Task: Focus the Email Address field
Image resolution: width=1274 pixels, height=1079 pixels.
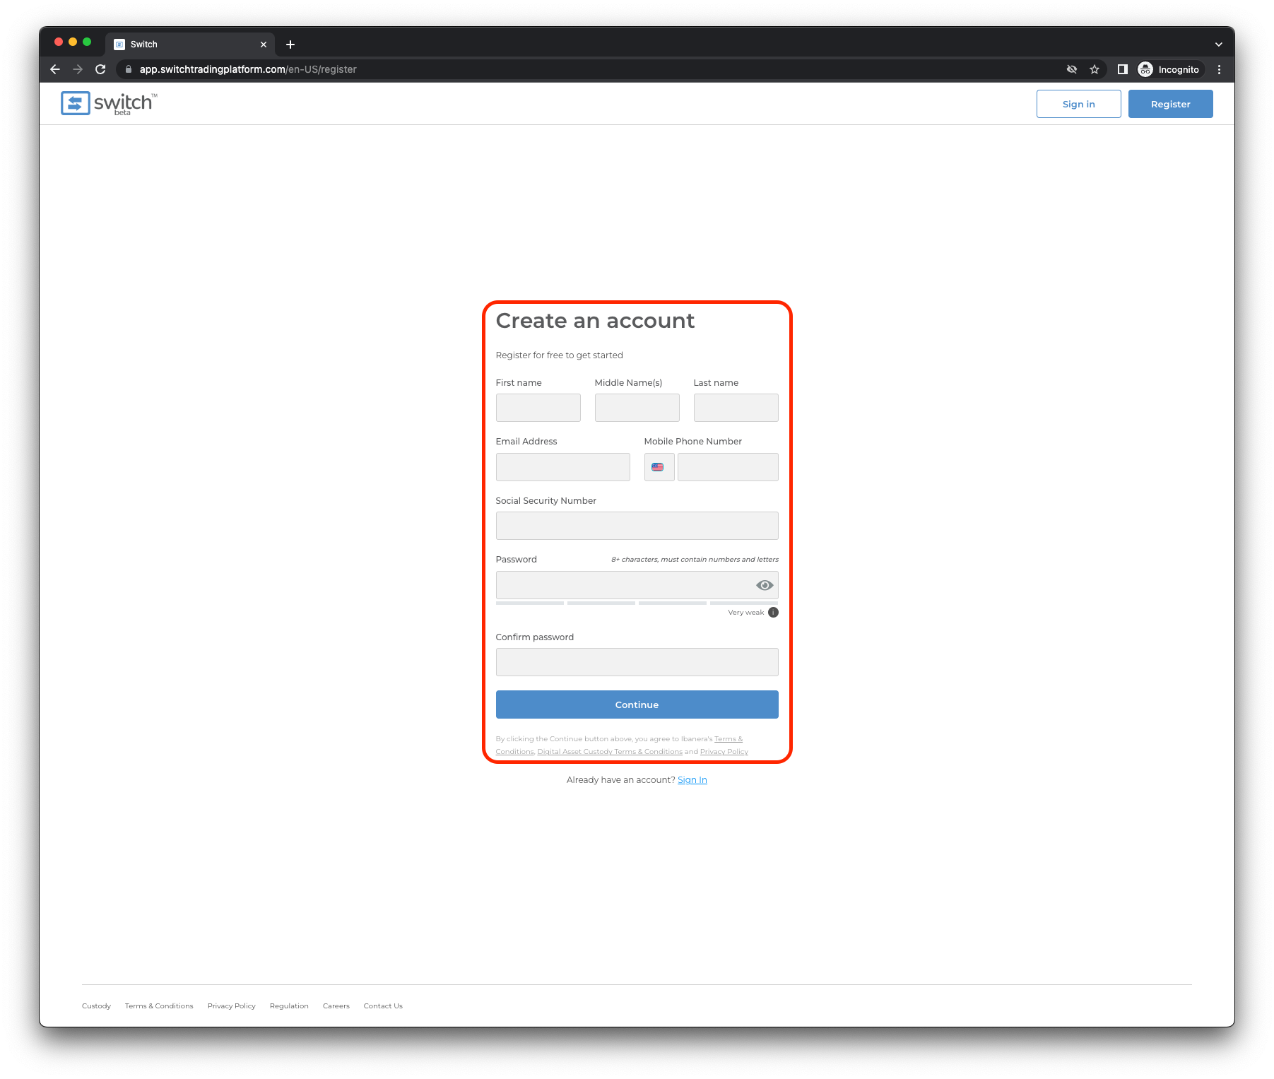Action: [x=562, y=467]
